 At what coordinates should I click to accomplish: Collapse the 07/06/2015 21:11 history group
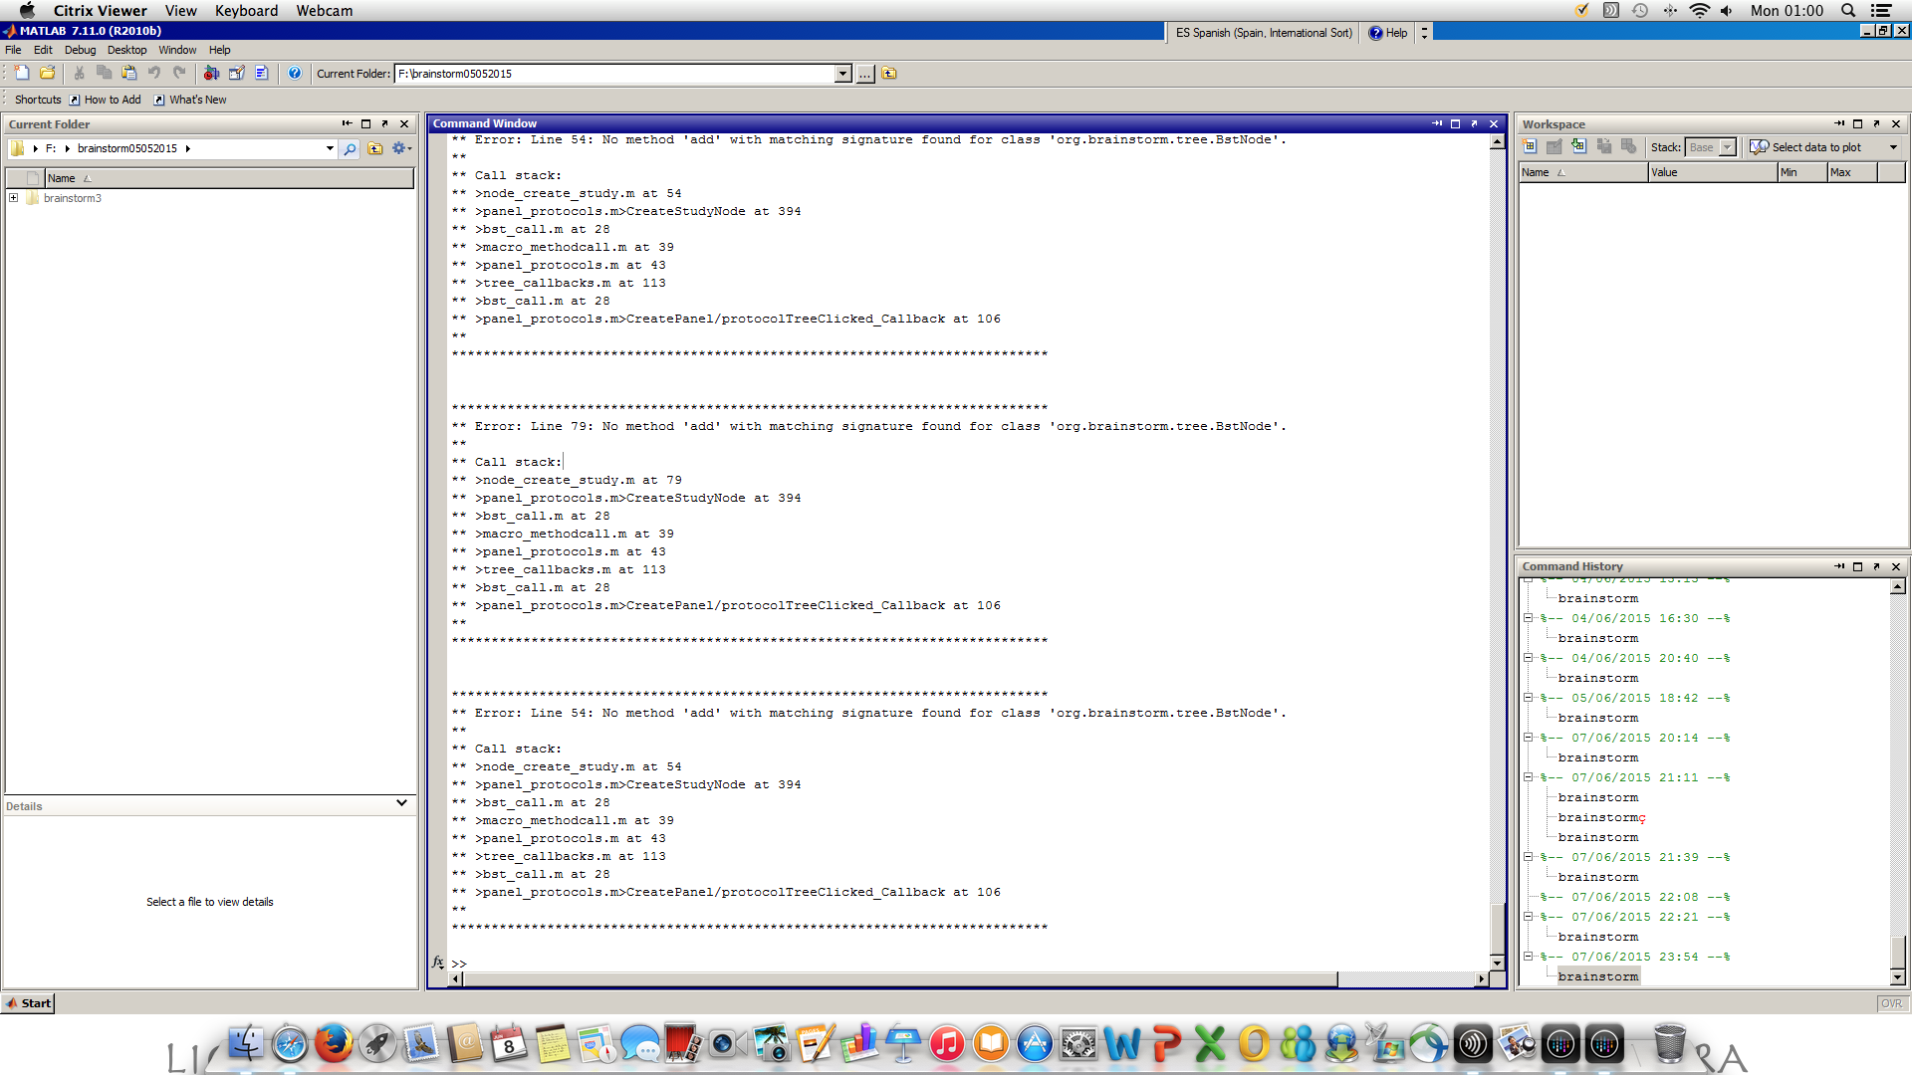(1529, 777)
